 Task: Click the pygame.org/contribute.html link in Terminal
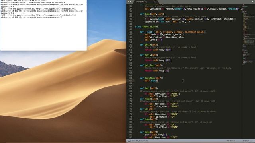point(56,15)
